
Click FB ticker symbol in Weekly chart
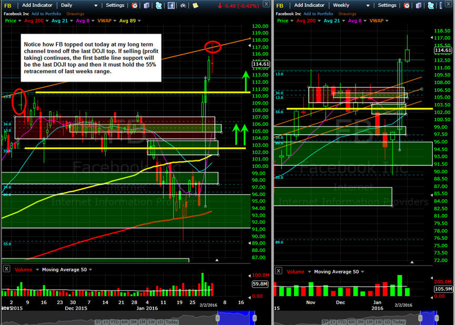(x=280, y=5)
